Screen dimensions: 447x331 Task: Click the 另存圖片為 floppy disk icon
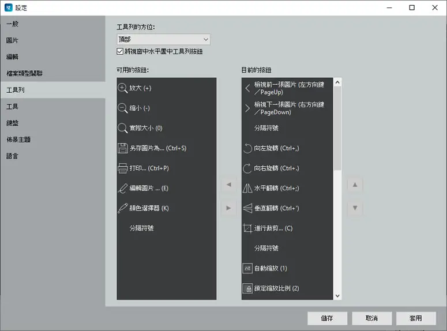[123, 148]
